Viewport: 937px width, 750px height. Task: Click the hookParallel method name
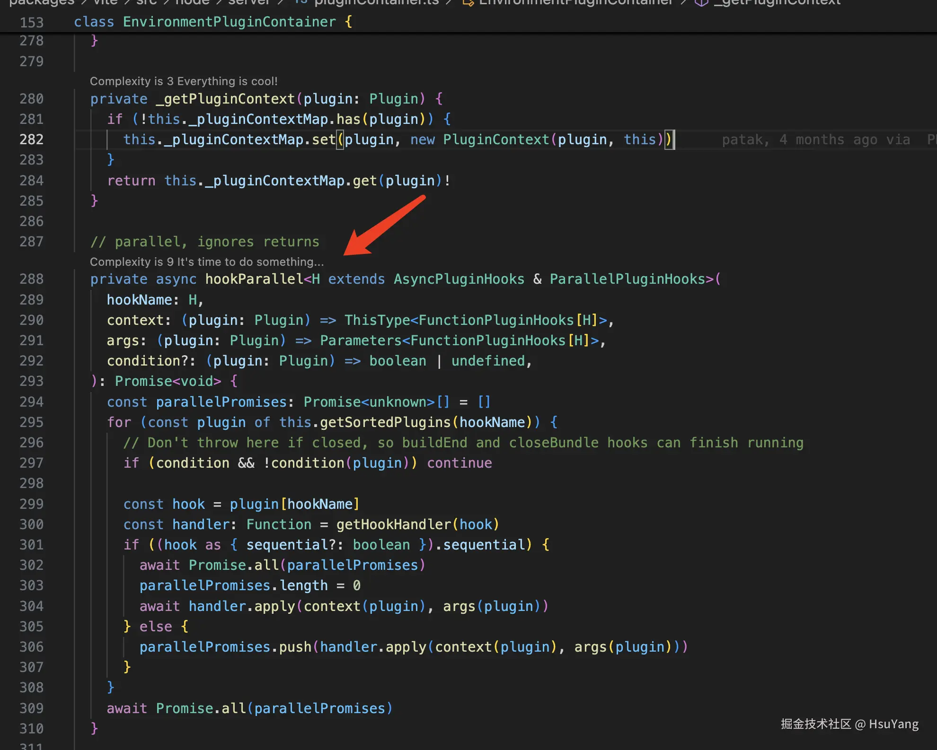pyautogui.click(x=254, y=279)
